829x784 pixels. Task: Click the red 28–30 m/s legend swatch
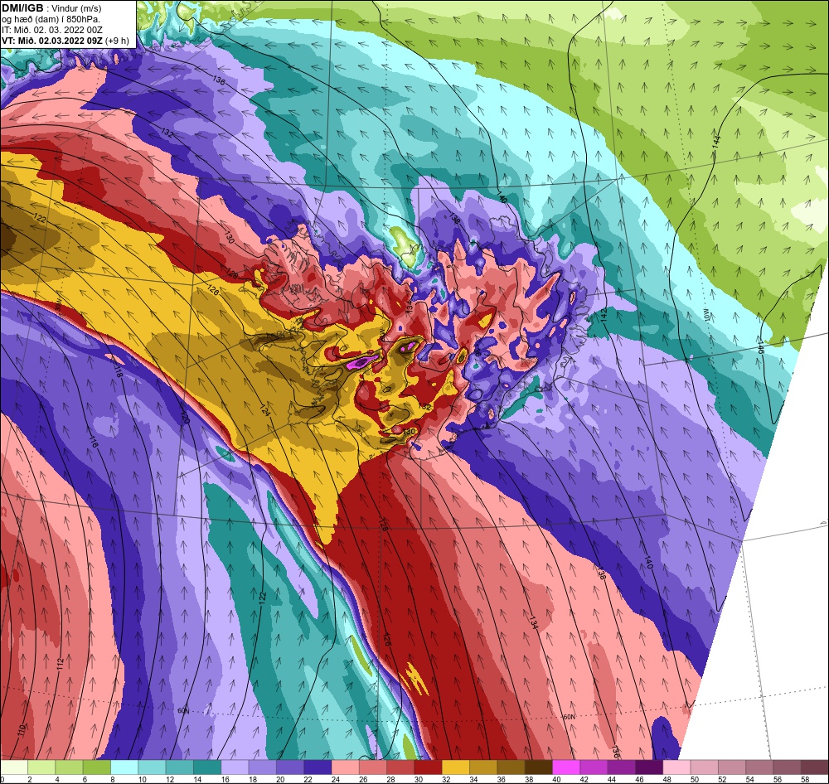coord(400,767)
